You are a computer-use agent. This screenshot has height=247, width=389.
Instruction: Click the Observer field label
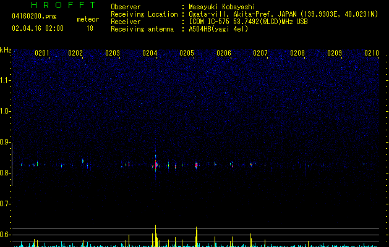[126, 7]
